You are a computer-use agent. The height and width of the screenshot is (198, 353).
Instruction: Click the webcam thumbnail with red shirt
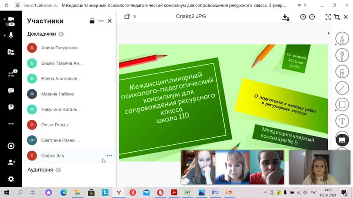[x=267, y=168]
